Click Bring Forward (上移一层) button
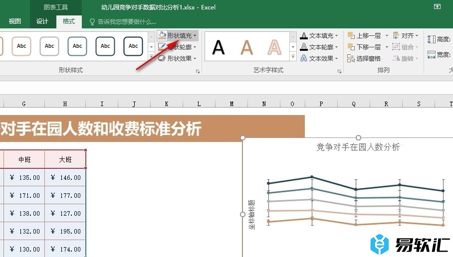Screen dimensions: 453x257 point(364,35)
